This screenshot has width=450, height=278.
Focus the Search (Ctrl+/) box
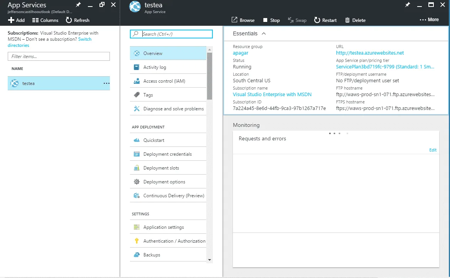click(171, 34)
